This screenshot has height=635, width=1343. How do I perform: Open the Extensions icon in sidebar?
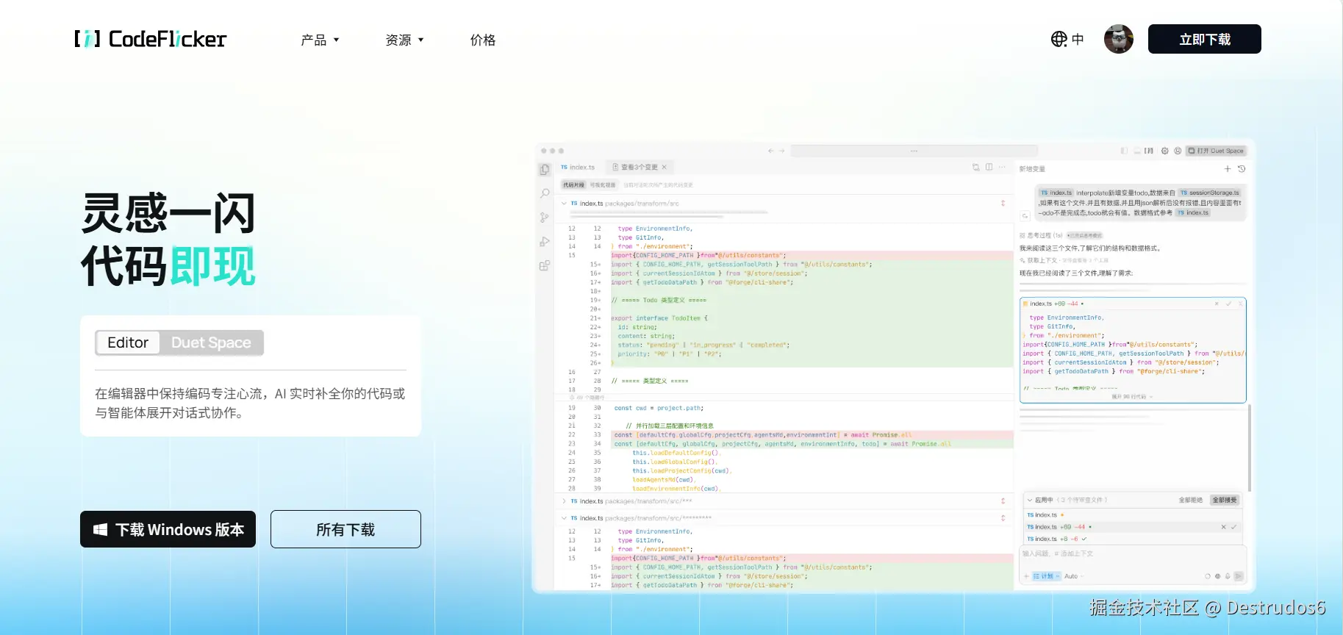[545, 266]
